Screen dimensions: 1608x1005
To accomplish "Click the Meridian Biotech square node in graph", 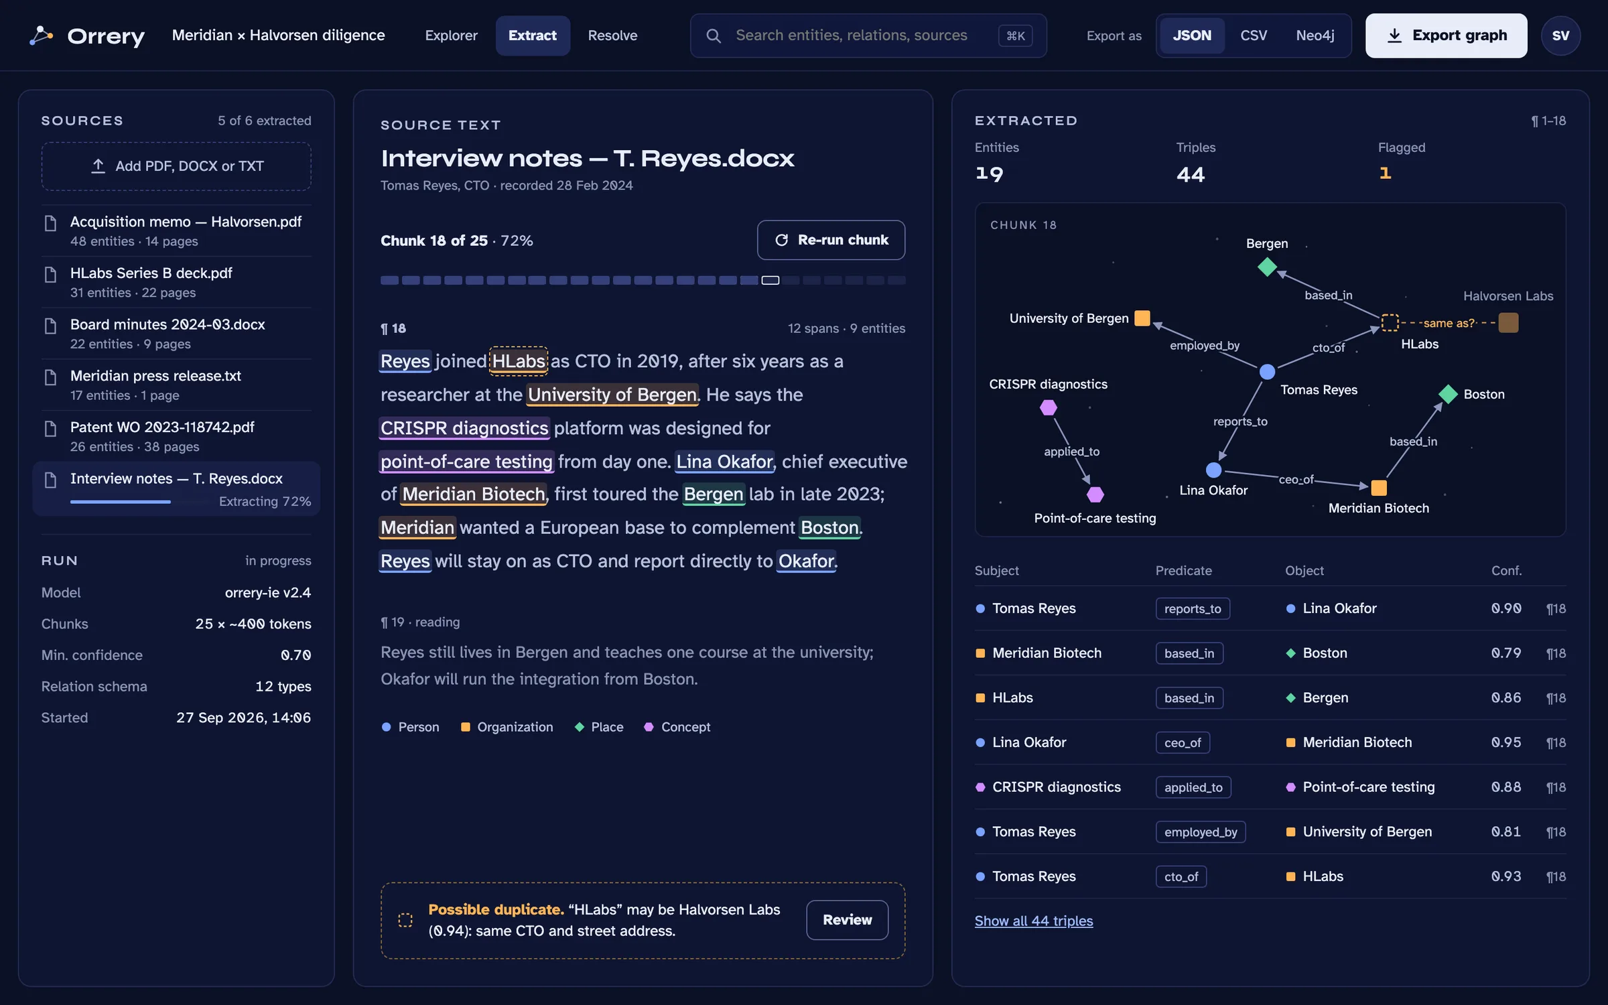I will point(1379,487).
